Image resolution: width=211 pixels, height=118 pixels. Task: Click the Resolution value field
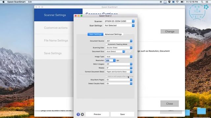(109, 60)
